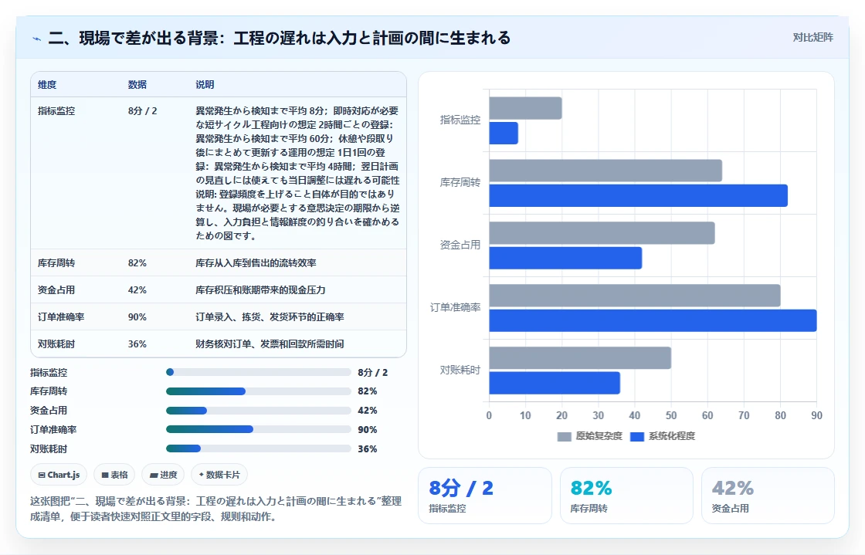This screenshot has height=555, width=865.
Task: Select the 表格 tag chip
Action: (x=114, y=475)
